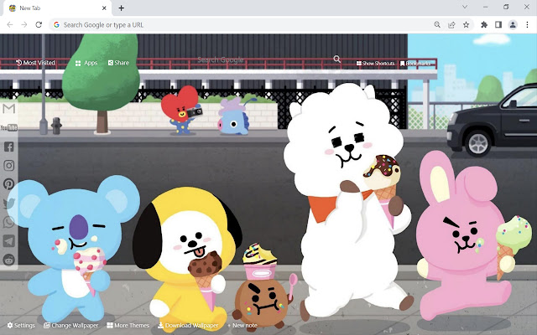537x335 pixels.
Task: Open Facebook from the sidebar icon
Action: (9, 147)
